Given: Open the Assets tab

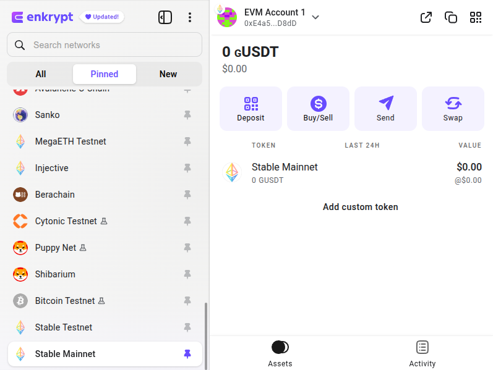Looking at the screenshot, I should pos(280,354).
